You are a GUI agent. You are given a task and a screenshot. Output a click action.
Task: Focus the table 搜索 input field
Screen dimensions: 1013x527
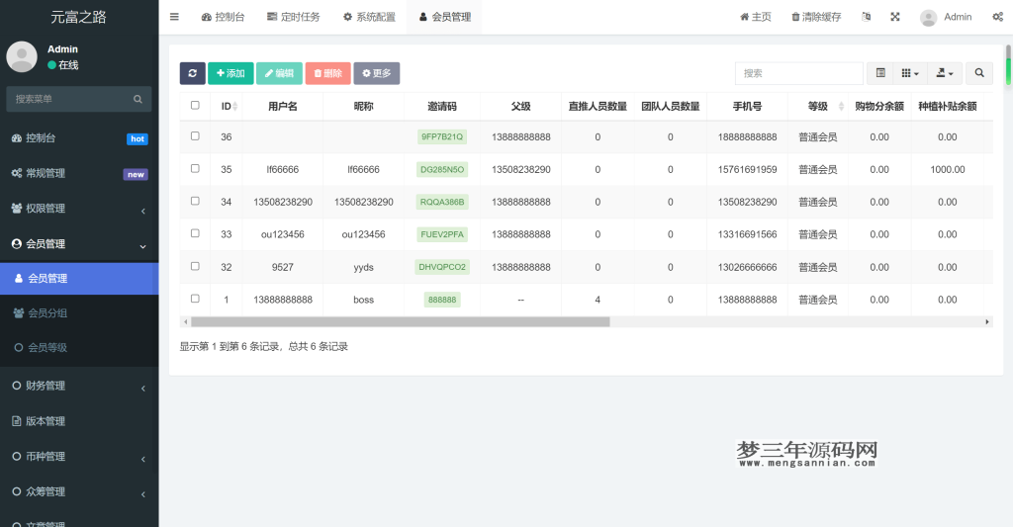799,73
